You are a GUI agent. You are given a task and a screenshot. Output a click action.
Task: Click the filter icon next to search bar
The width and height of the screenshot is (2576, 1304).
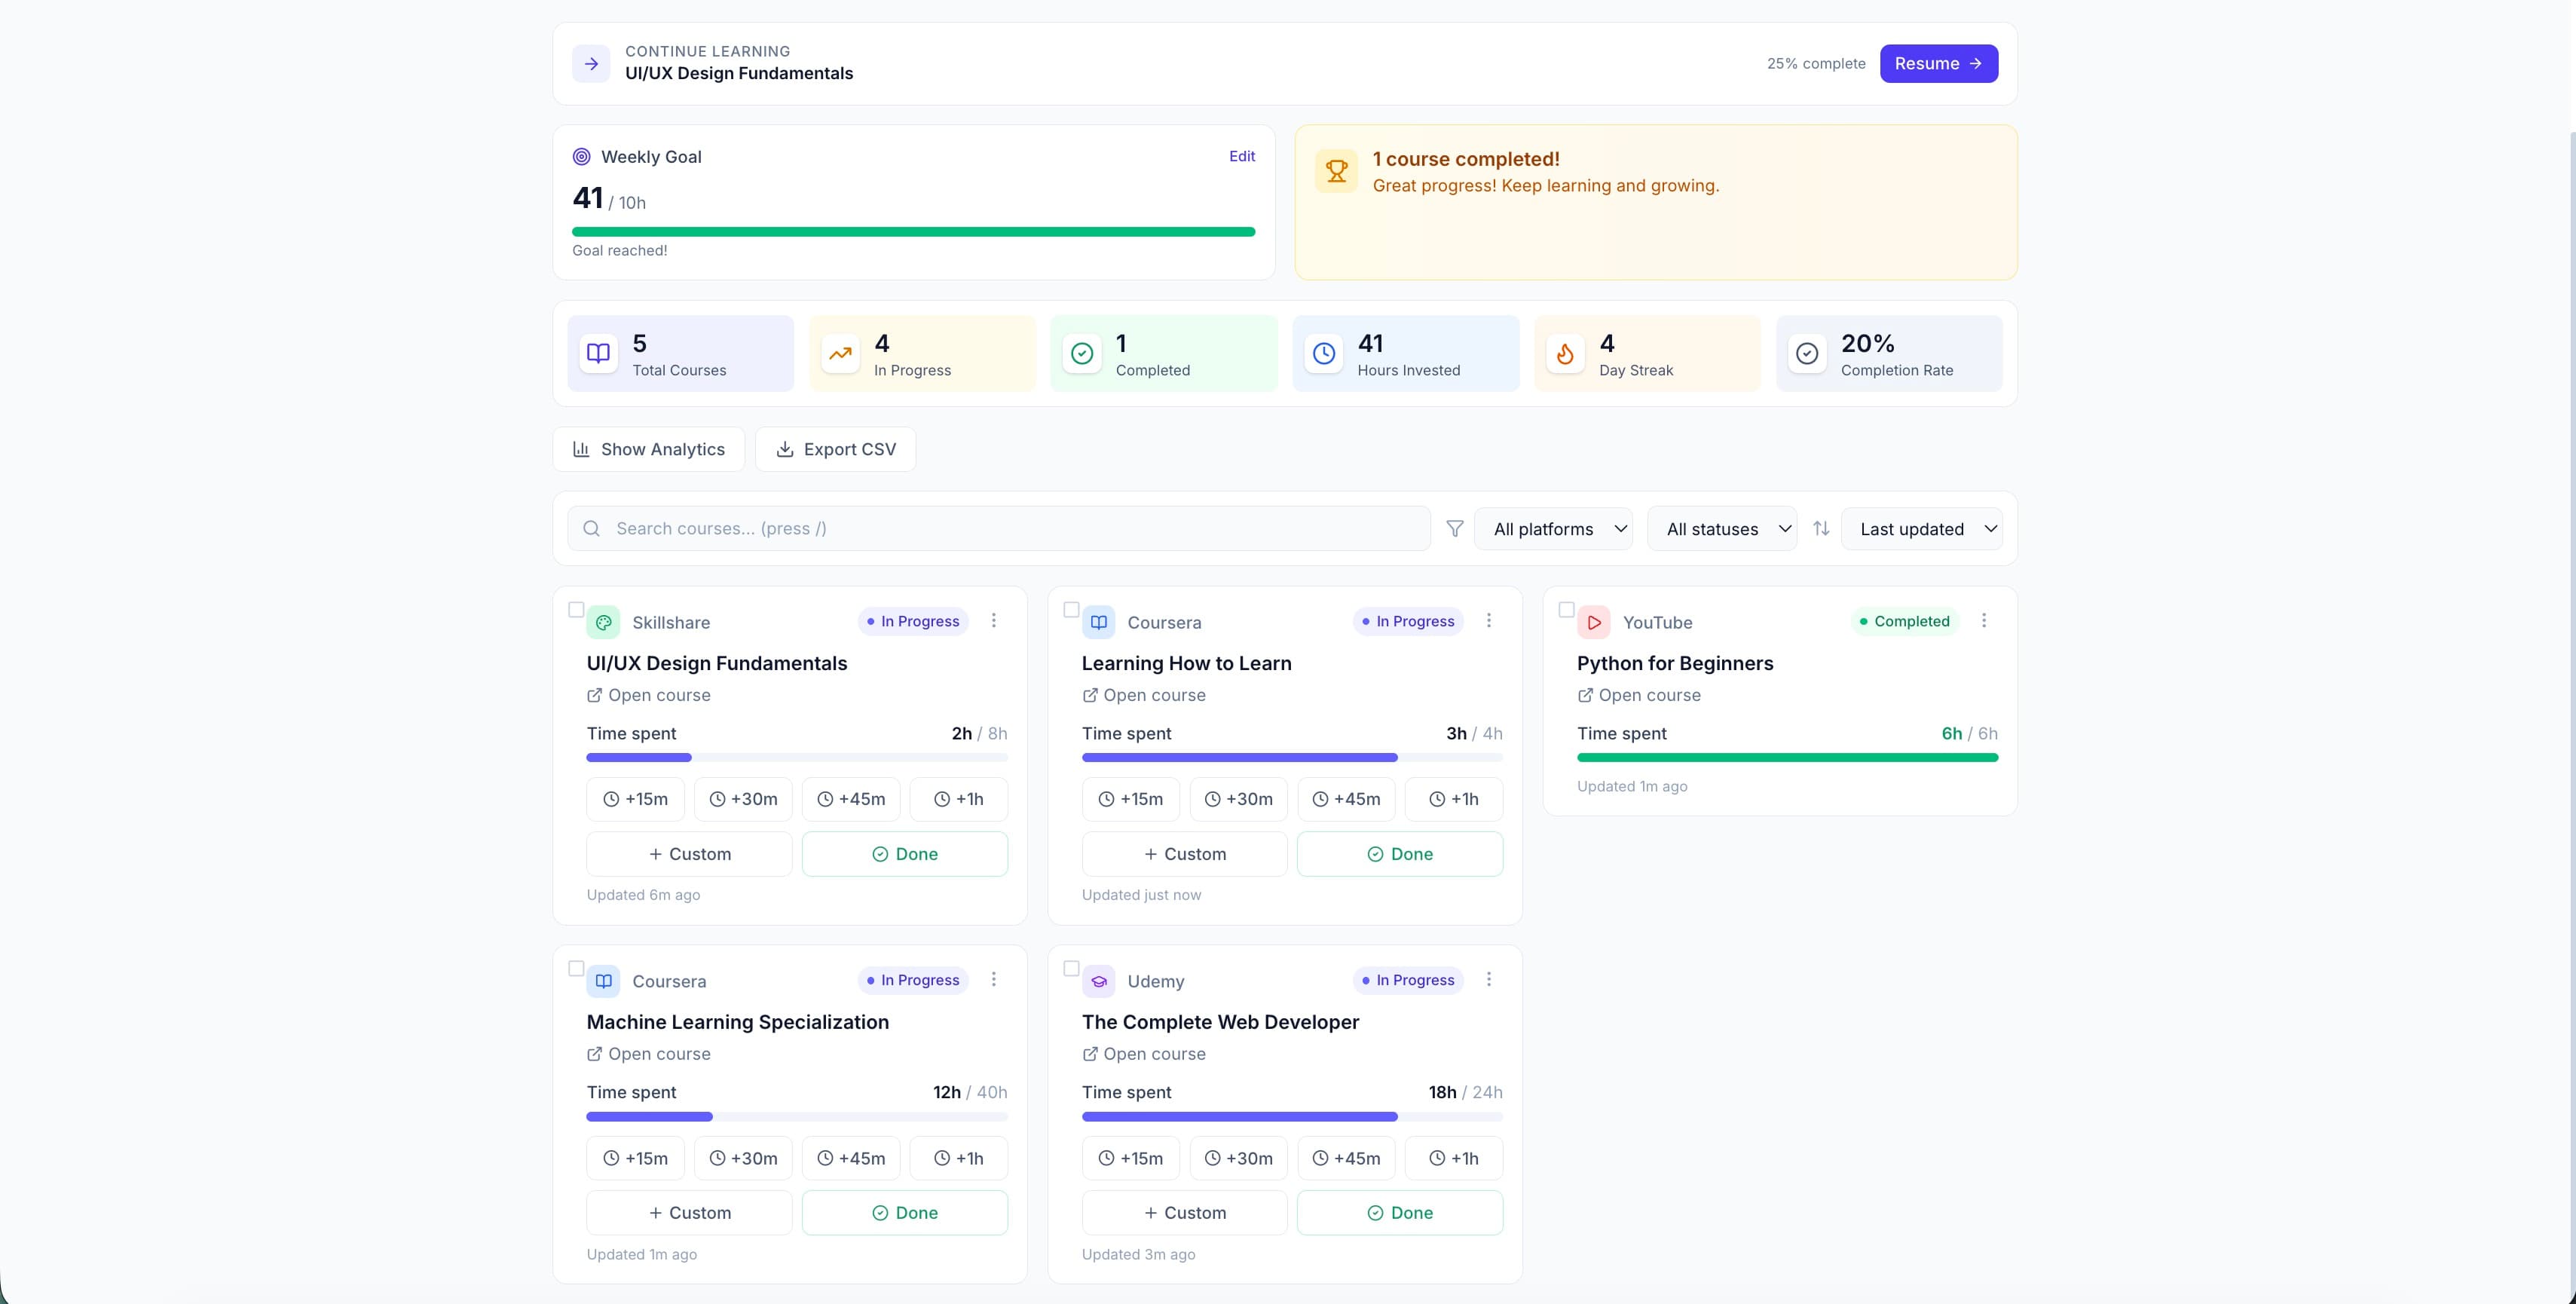(1455, 528)
